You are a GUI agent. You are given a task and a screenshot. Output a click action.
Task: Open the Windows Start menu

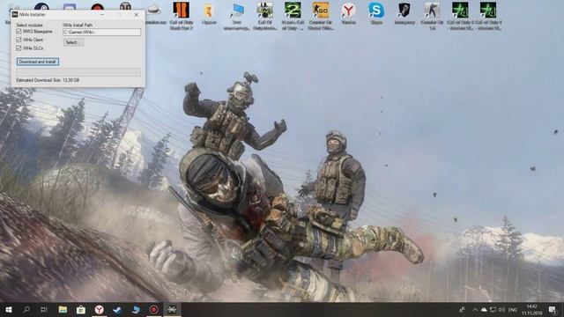(8, 309)
